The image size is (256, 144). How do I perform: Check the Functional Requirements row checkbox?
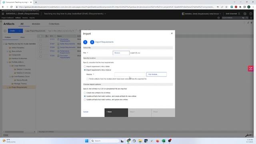[x=41, y=56]
